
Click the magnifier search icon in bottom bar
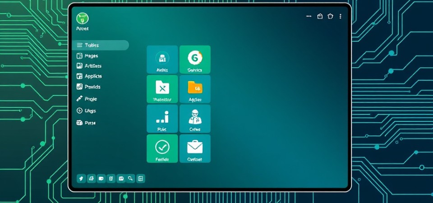130,179
